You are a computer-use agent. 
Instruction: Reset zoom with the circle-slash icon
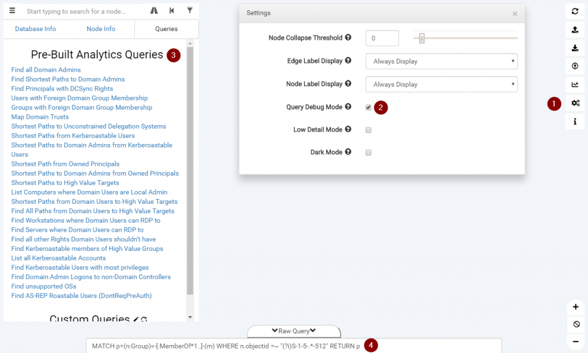577,324
